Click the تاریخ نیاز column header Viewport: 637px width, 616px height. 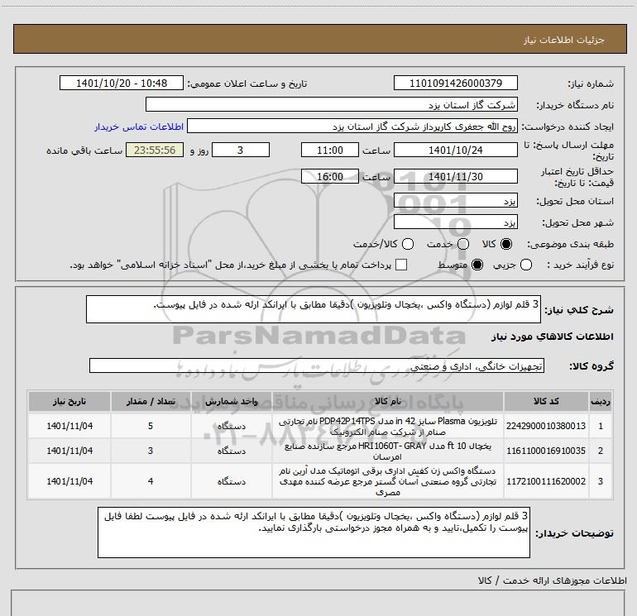69,401
